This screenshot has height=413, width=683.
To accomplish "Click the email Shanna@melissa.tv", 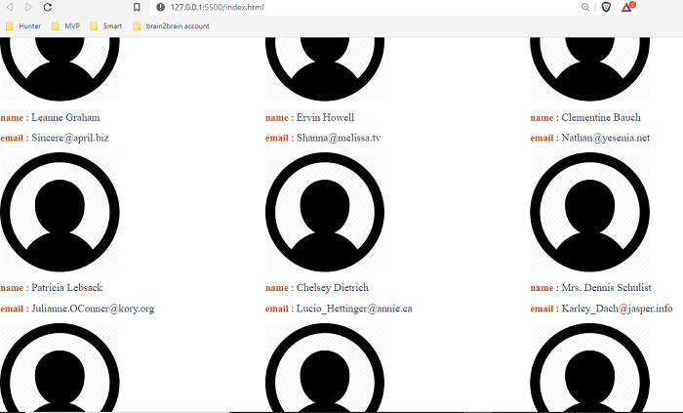I will tap(339, 138).
